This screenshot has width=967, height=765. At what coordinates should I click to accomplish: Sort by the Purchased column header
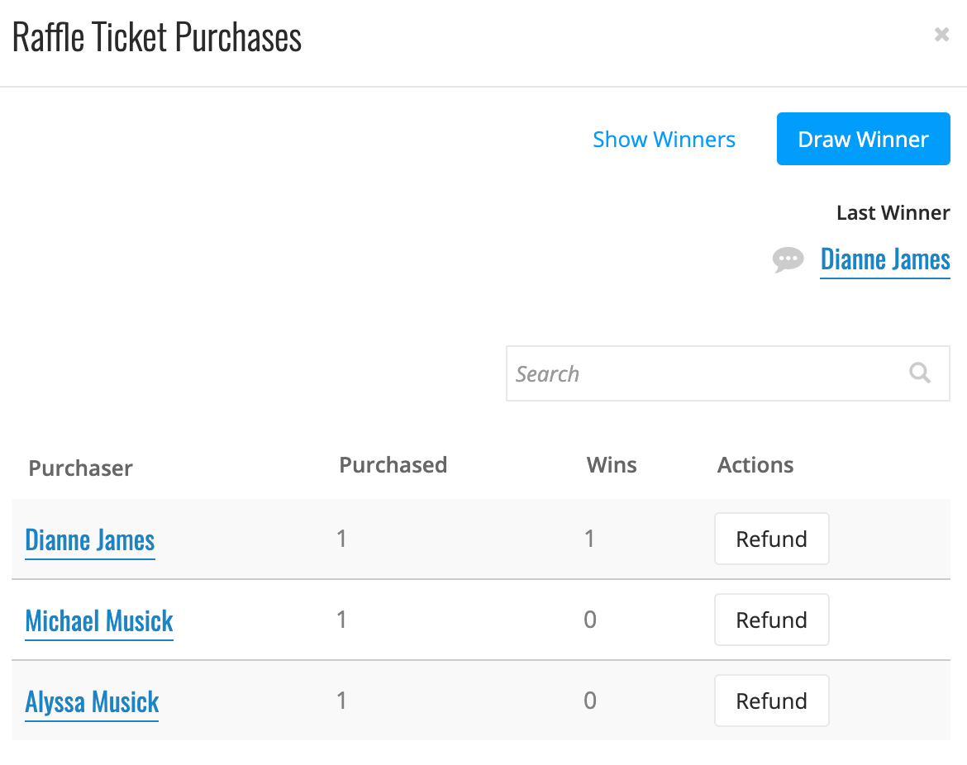pos(393,465)
